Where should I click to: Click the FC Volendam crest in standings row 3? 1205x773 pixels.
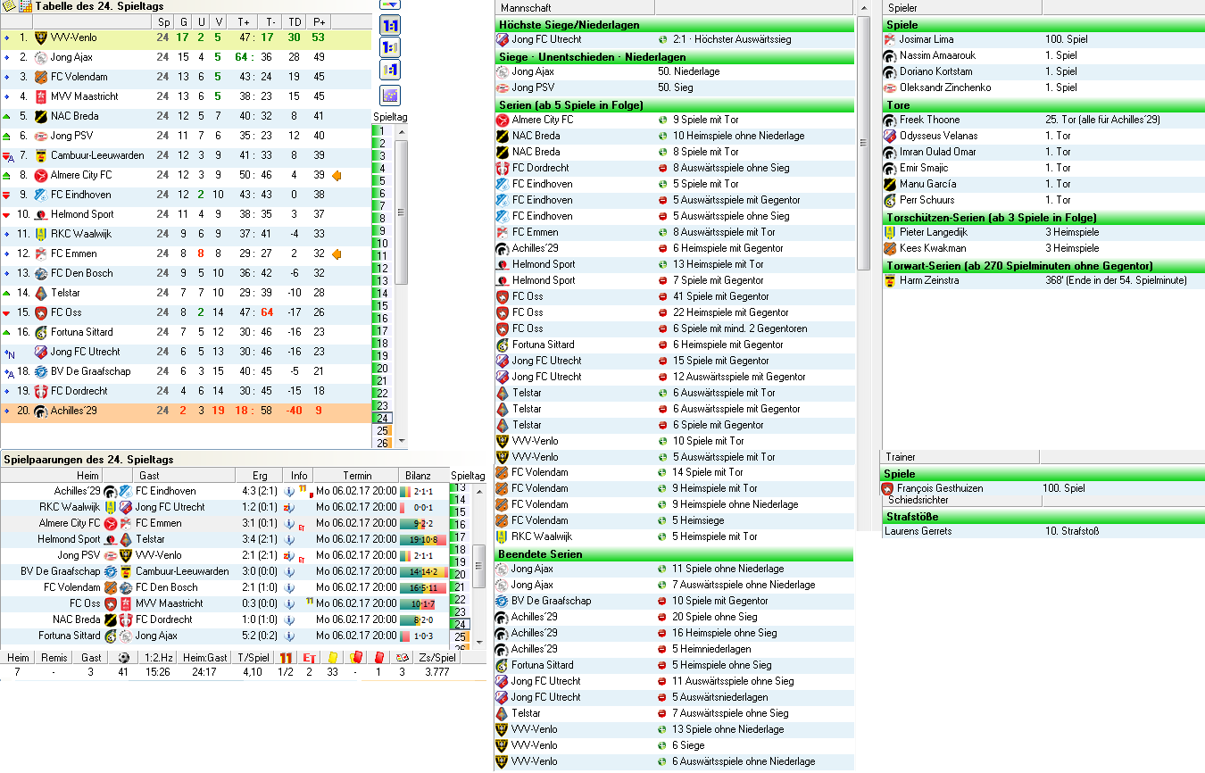point(40,77)
